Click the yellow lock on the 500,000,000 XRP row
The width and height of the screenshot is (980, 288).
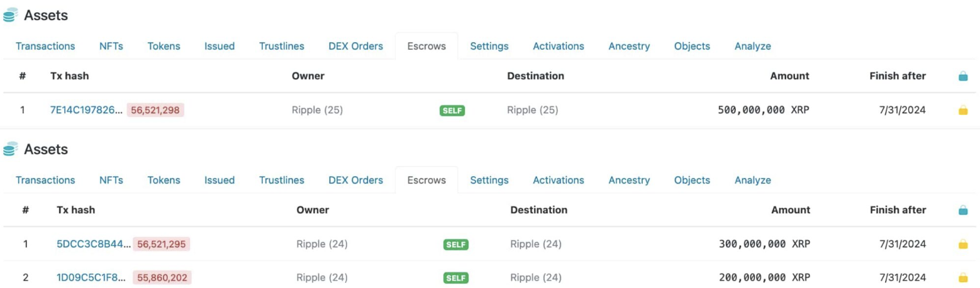(962, 111)
